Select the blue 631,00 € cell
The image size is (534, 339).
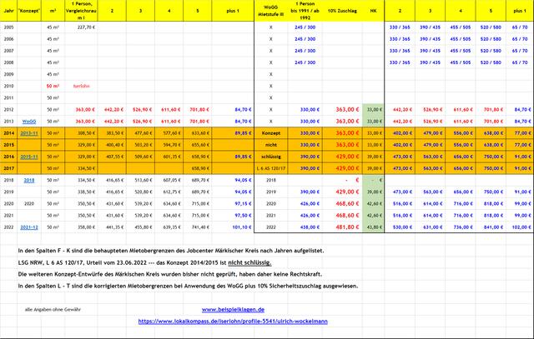point(430,227)
